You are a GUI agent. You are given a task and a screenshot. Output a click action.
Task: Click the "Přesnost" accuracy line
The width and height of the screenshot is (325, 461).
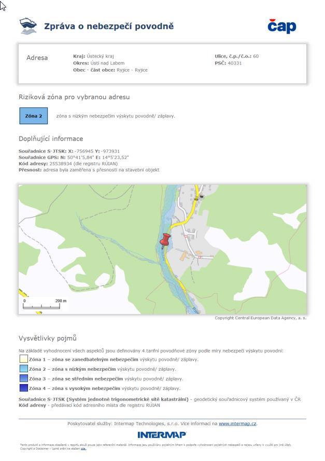[89, 170]
